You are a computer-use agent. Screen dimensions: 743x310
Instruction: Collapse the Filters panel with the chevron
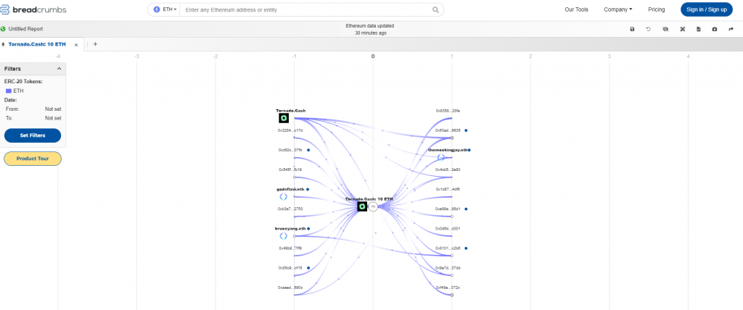(59, 69)
